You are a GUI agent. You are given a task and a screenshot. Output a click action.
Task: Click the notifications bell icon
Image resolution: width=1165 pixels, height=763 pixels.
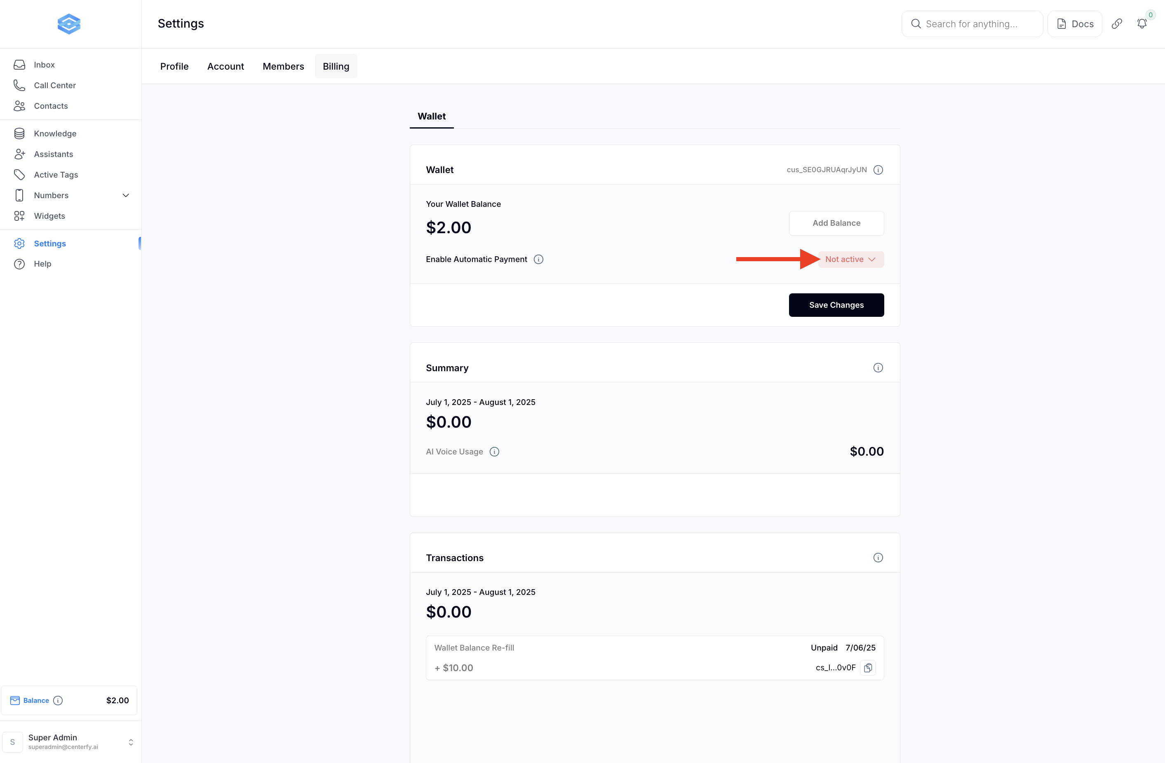pyautogui.click(x=1142, y=23)
